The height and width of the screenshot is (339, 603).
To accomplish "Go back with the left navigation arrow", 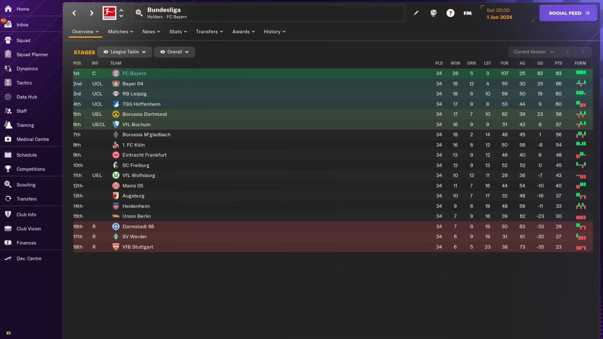I will (74, 13).
